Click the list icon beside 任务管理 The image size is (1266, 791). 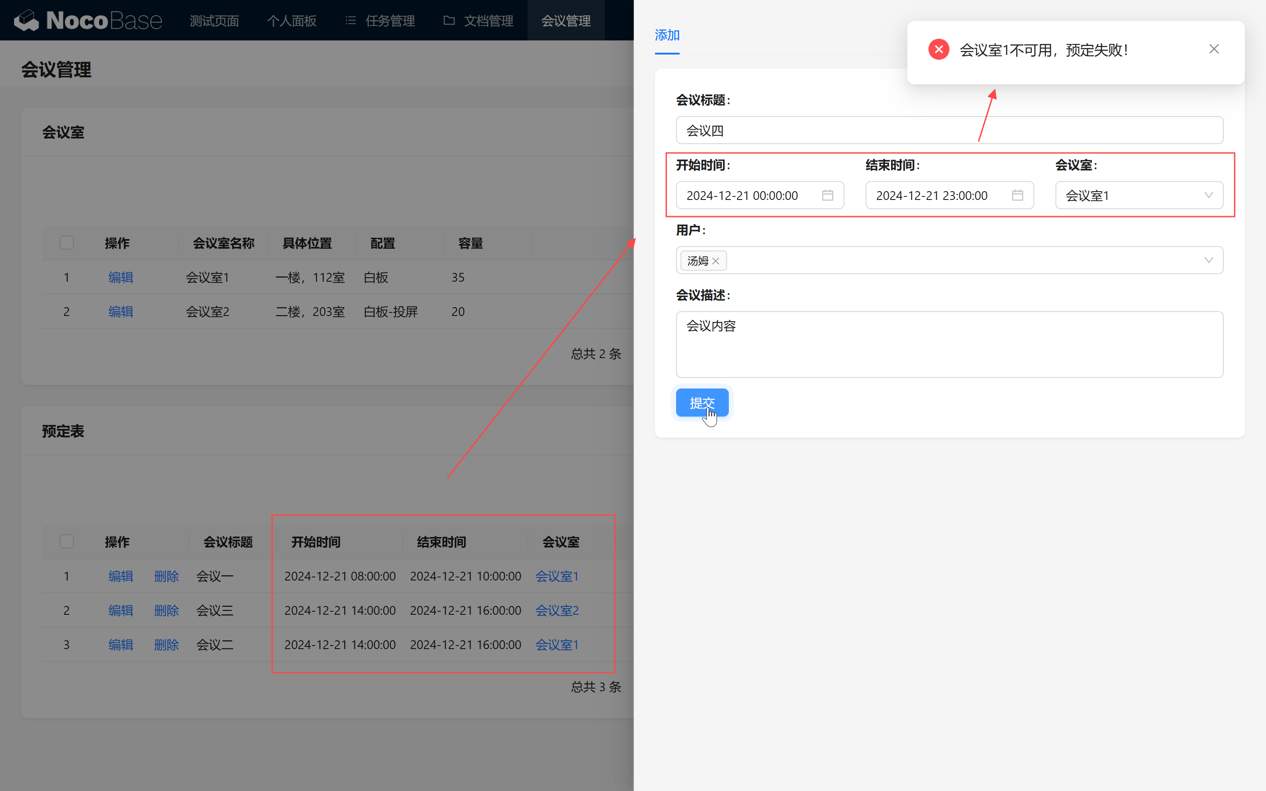(x=350, y=20)
